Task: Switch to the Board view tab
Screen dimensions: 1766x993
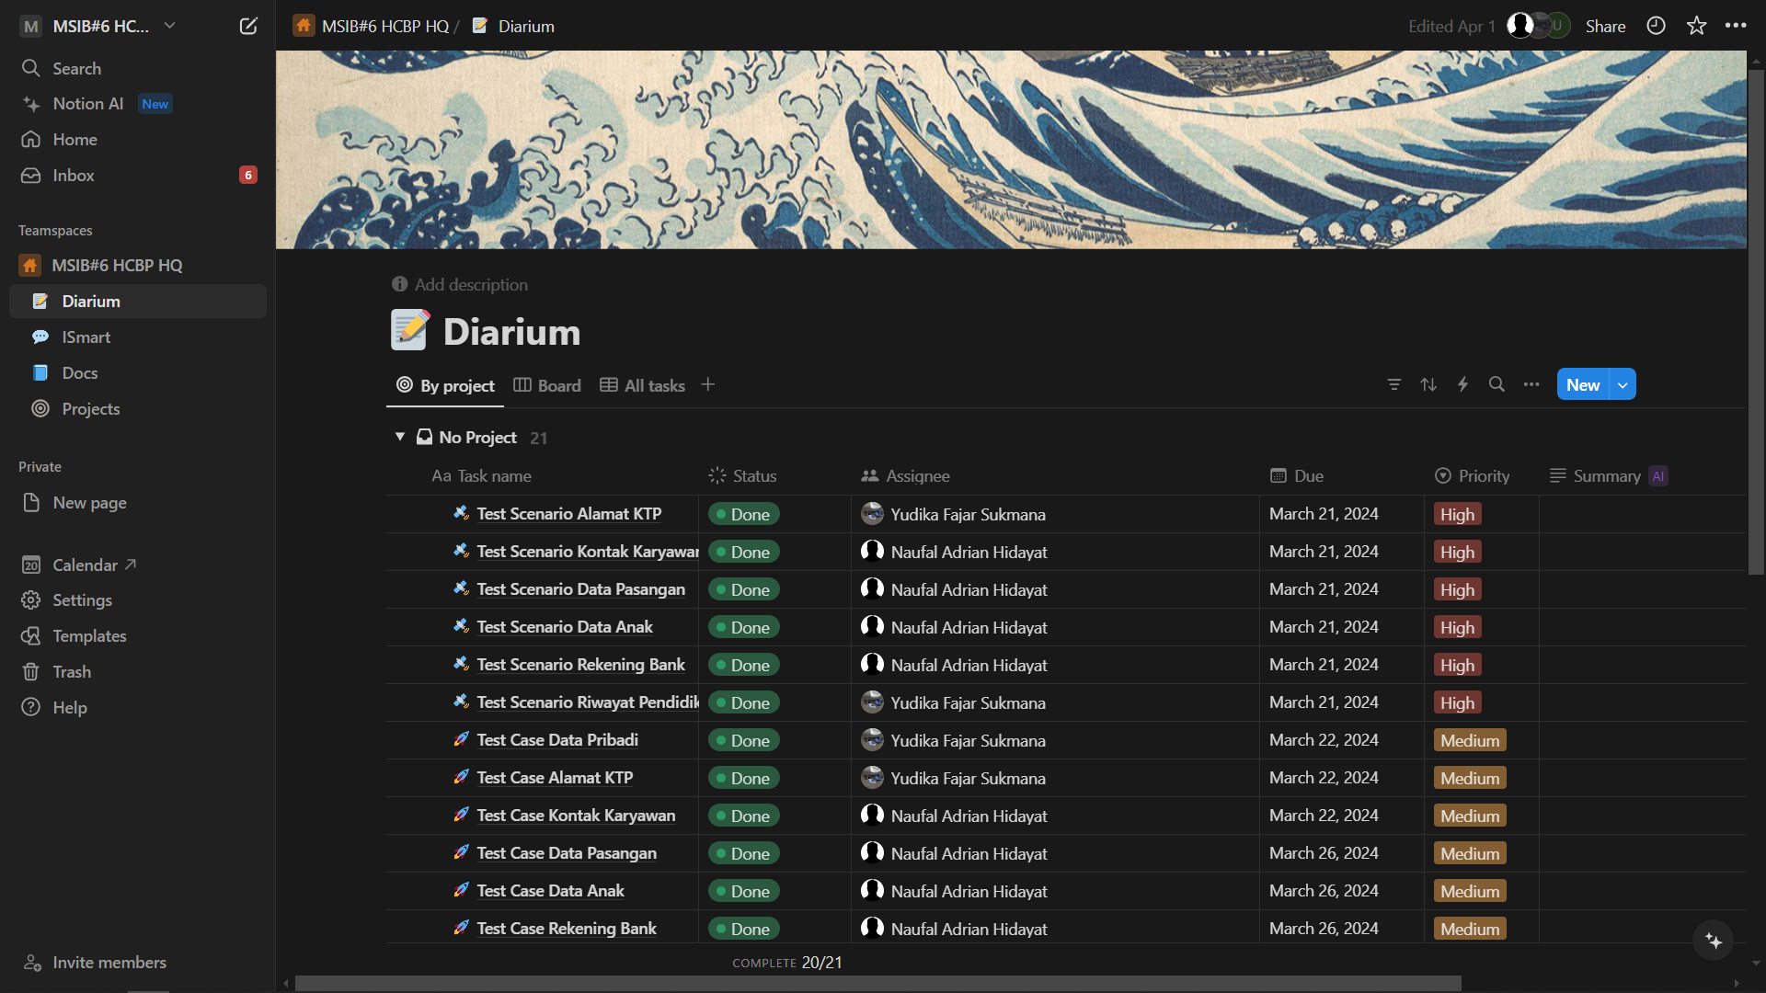Action: coord(547,385)
